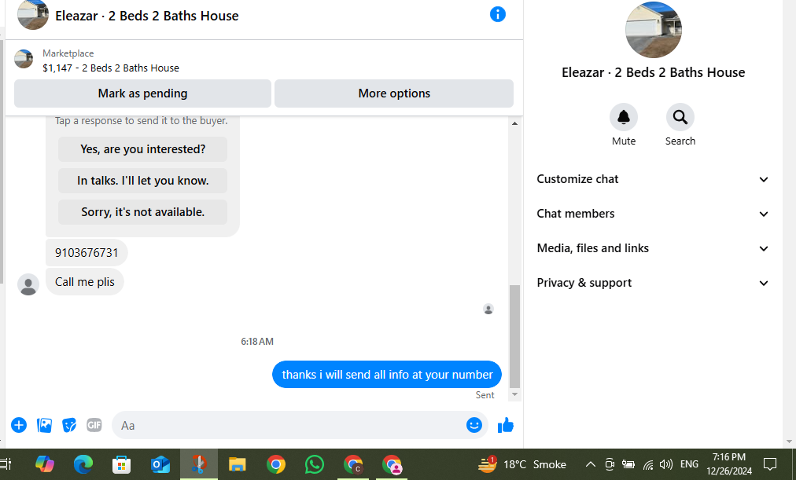This screenshot has height=480, width=796.
Task: Expand the Privacy & support section
Action: (652, 282)
